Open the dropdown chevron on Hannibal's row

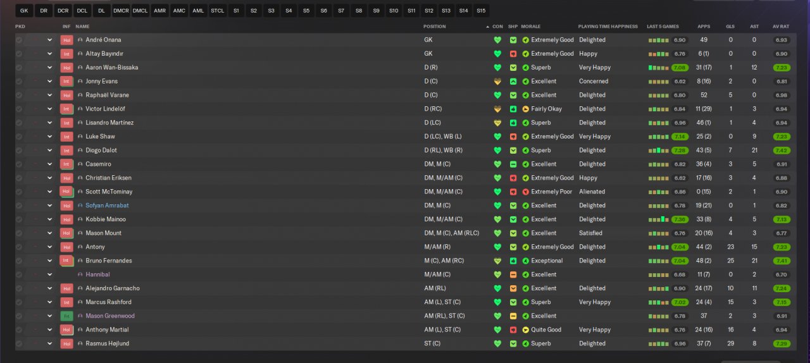click(49, 274)
